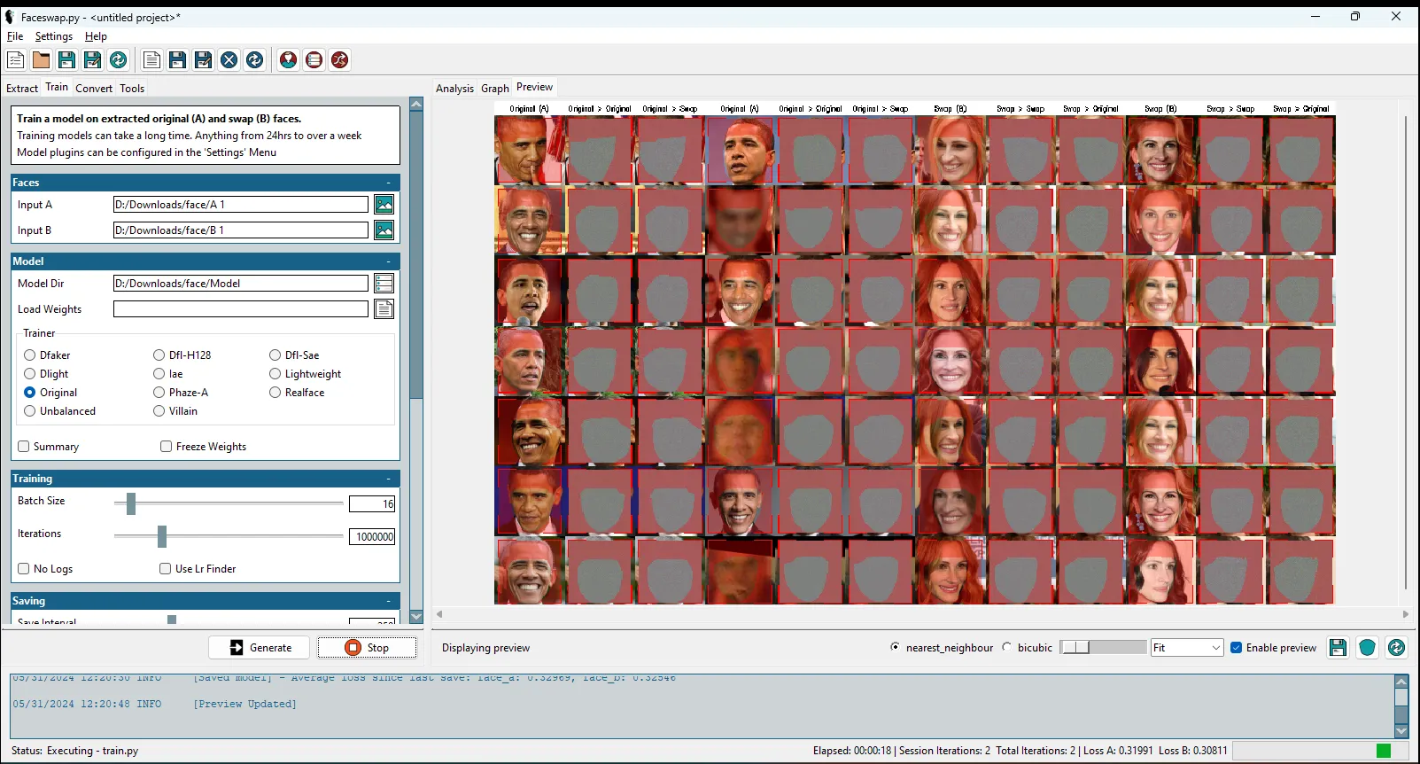The height and width of the screenshot is (764, 1420).
Task: Switch to the Graph tab
Action: pos(494,89)
